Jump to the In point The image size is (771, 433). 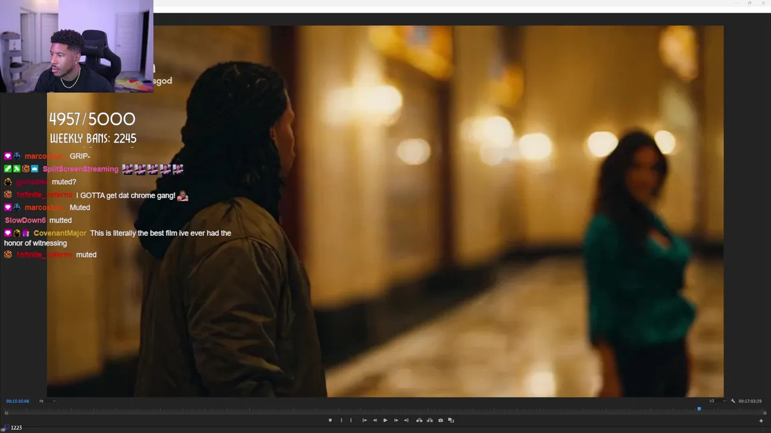tap(364, 420)
